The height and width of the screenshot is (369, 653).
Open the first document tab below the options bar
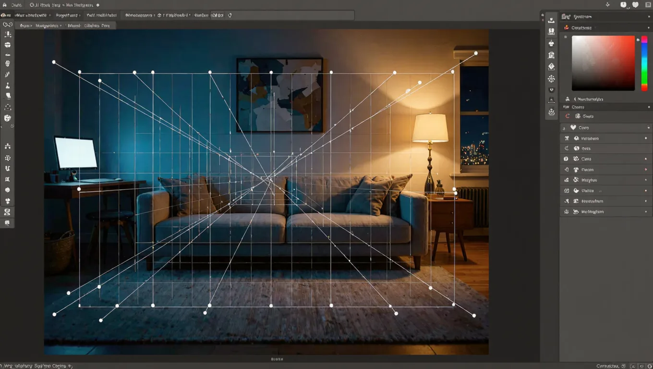click(x=40, y=25)
